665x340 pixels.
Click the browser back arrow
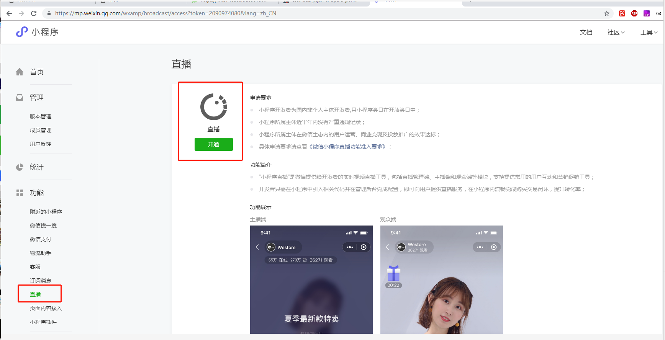click(9, 13)
